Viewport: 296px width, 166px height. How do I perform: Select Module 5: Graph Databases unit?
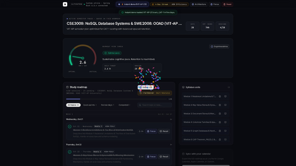(200, 131)
